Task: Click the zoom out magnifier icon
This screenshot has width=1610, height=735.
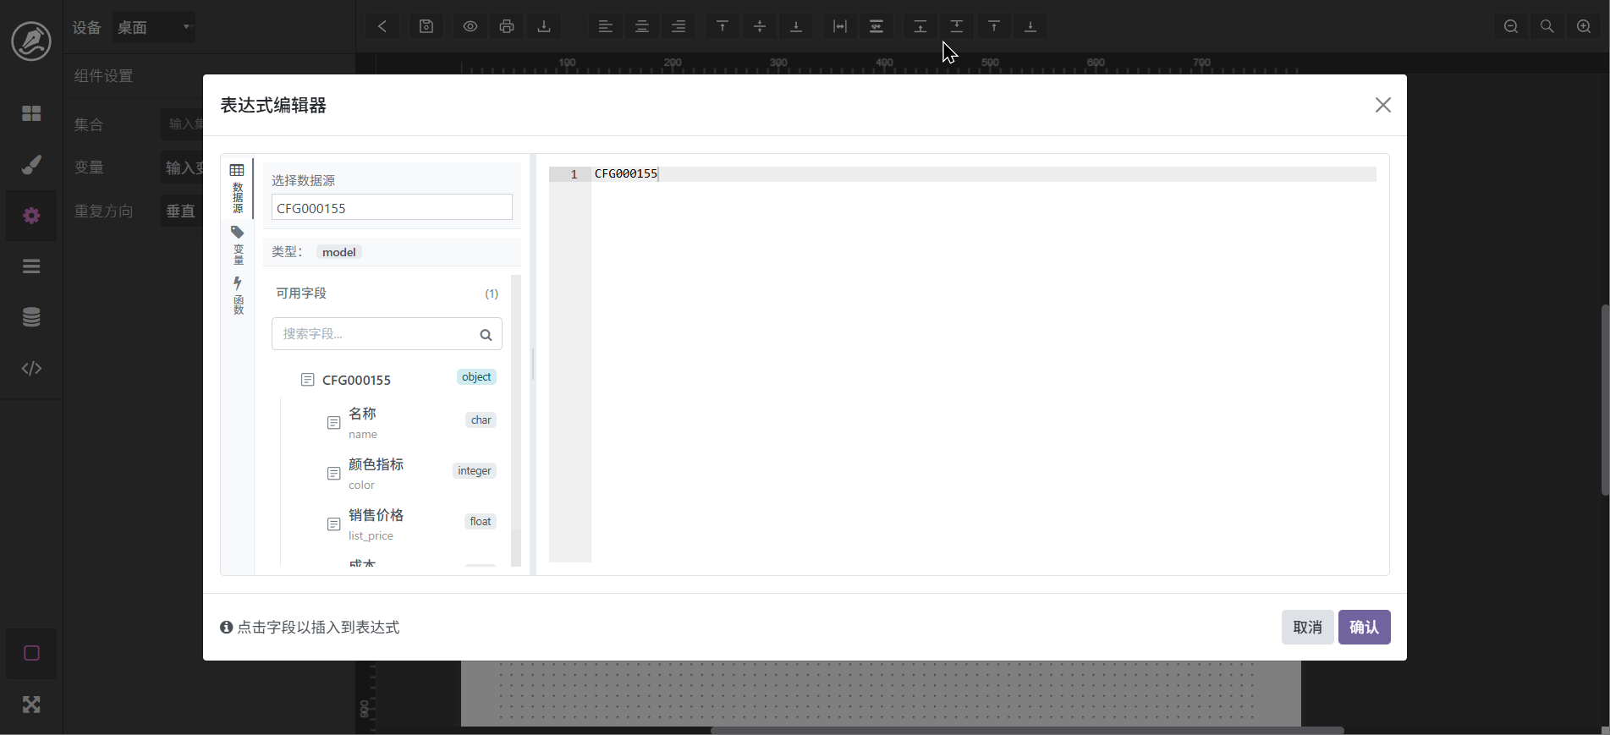Action: (1510, 26)
